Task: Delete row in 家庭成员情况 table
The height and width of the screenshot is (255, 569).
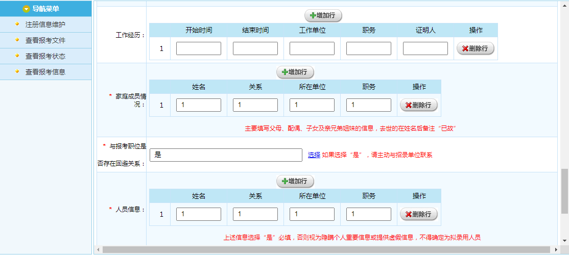Action: pos(418,105)
